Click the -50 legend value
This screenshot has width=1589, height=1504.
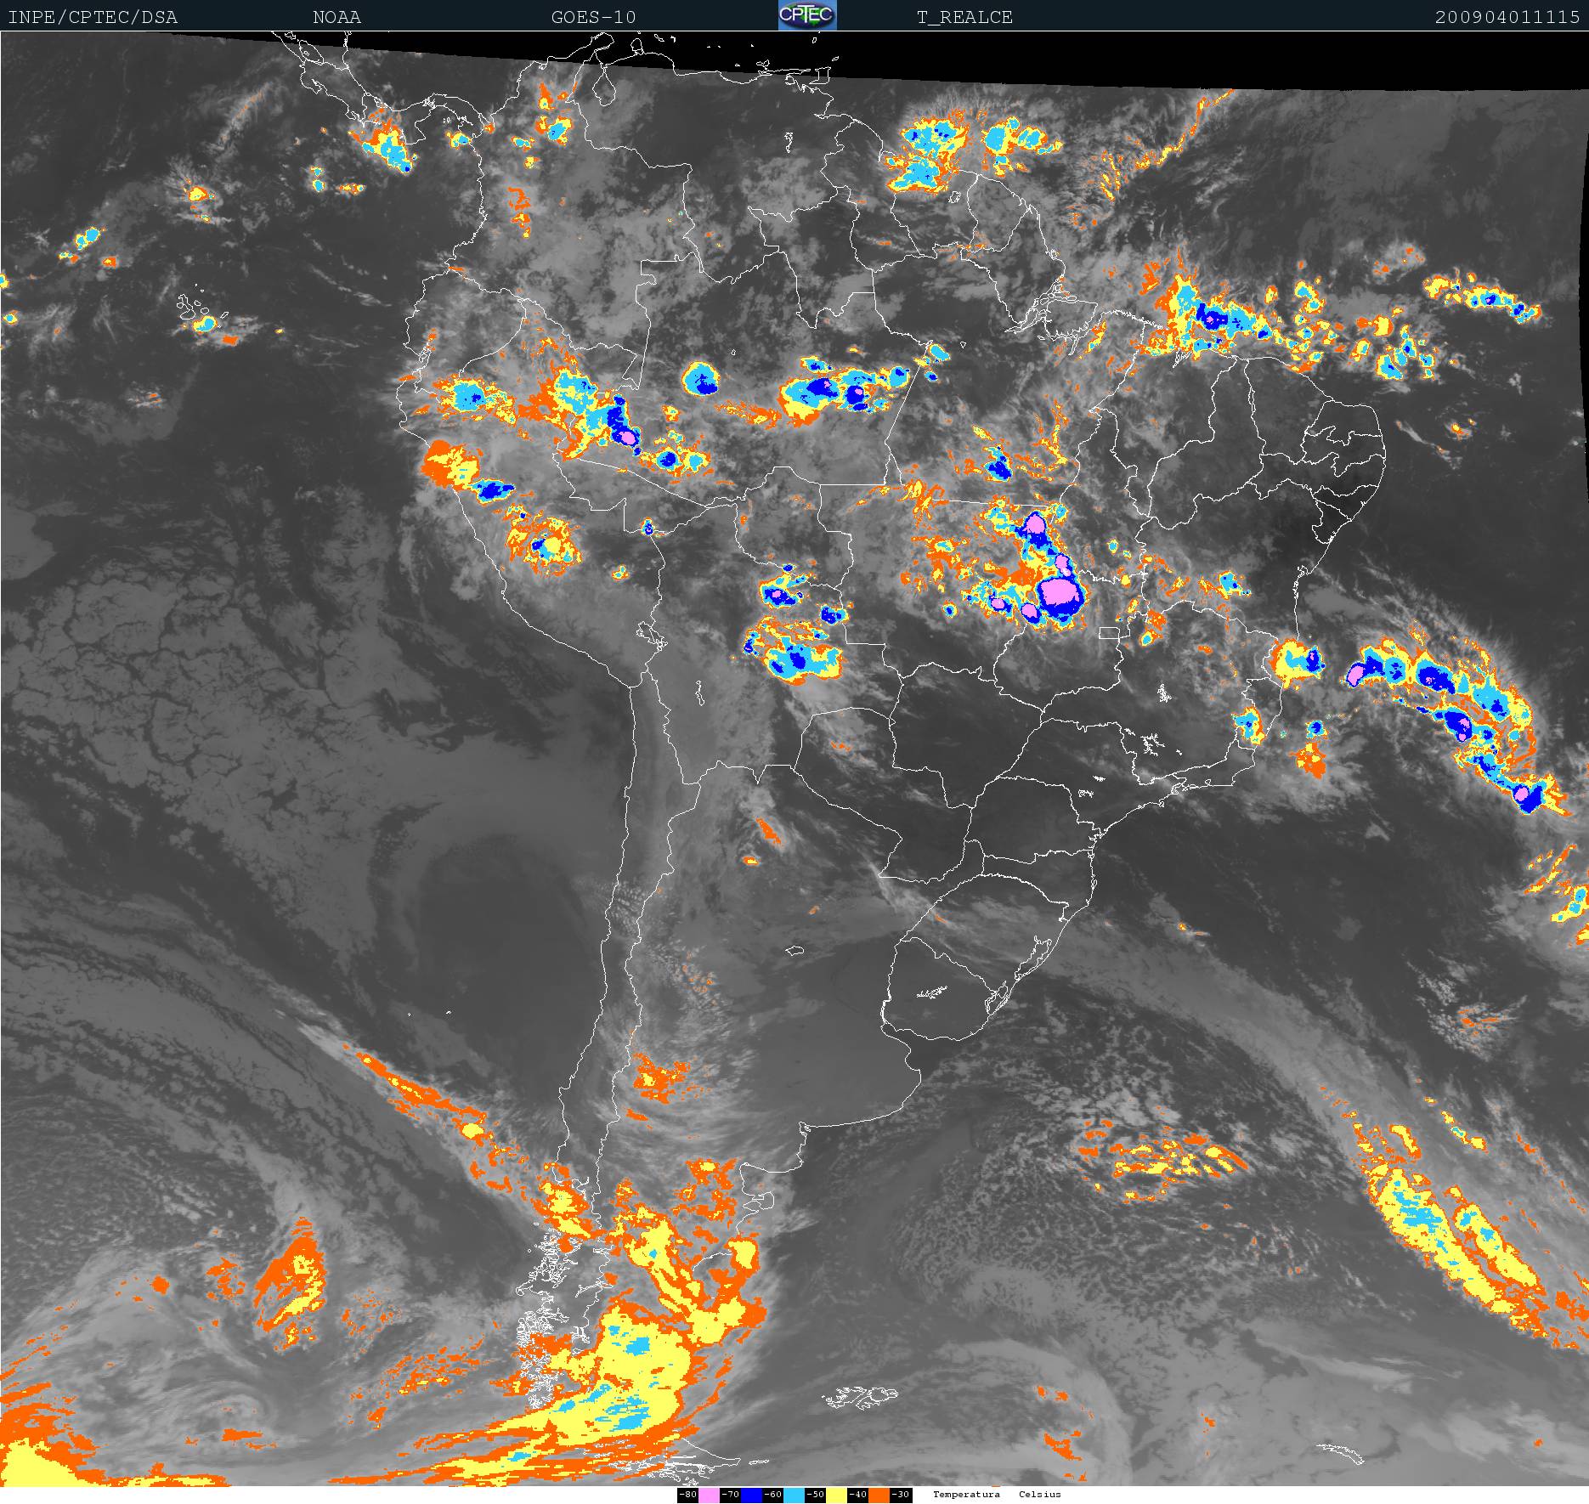tap(815, 1495)
